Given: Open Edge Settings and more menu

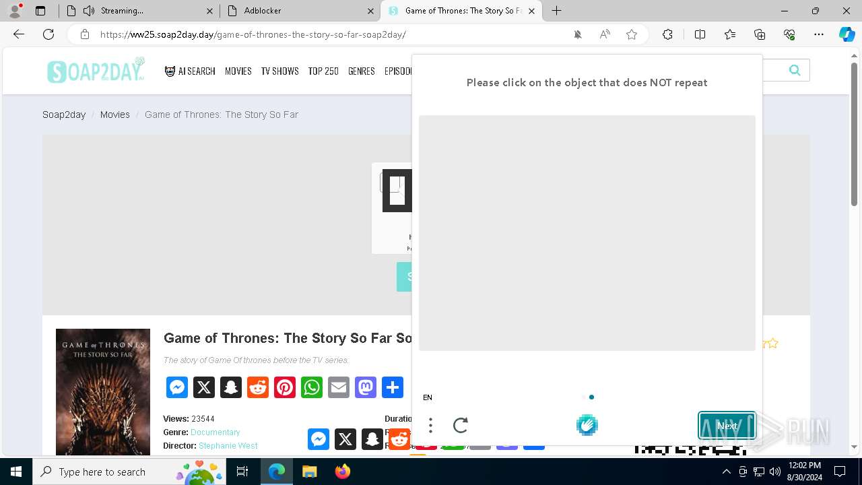Looking at the screenshot, I should (819, 34).
